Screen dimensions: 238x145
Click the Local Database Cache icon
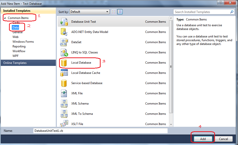pos(64,73)
